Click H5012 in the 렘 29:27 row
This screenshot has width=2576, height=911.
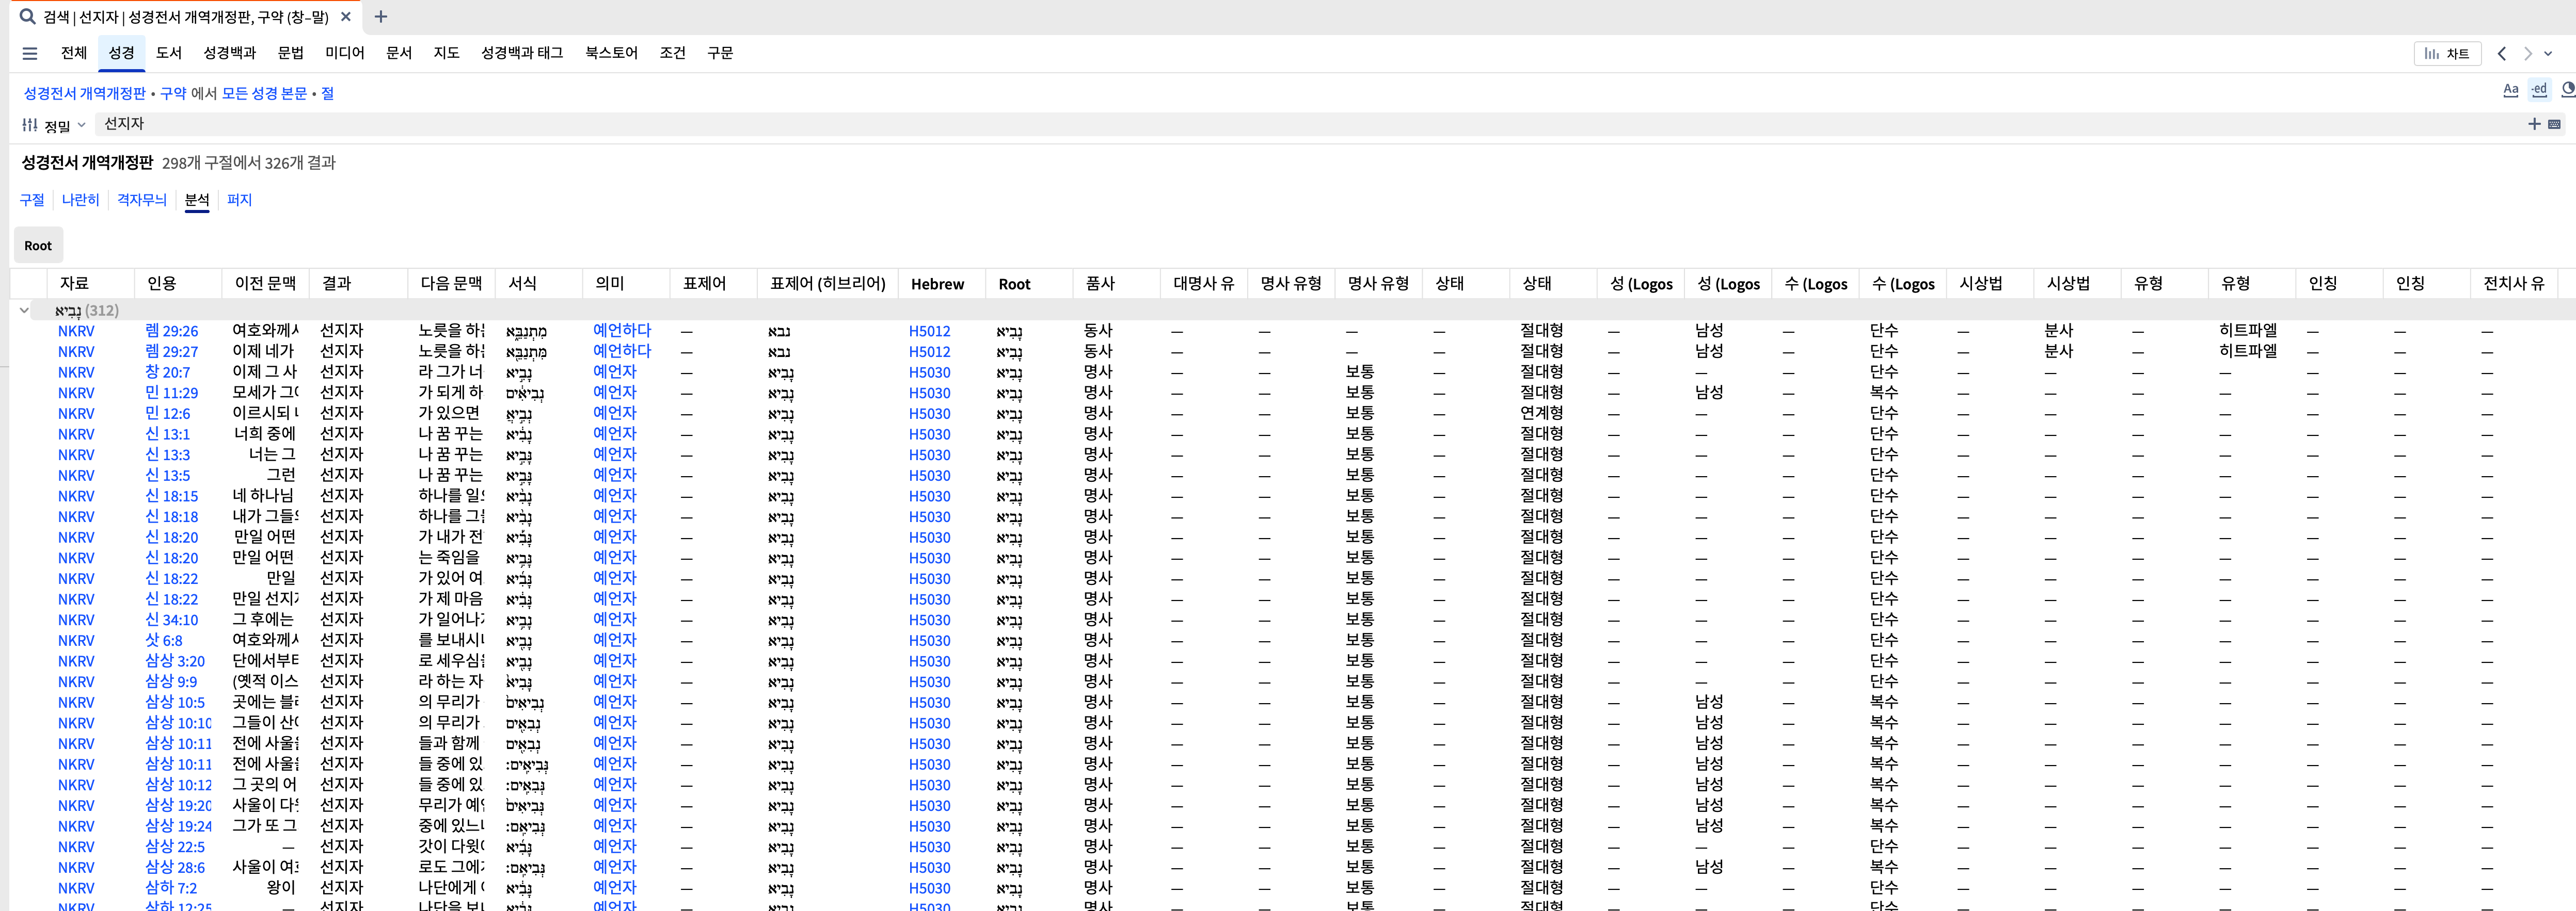pyautogui.click(x=929, y=352)
